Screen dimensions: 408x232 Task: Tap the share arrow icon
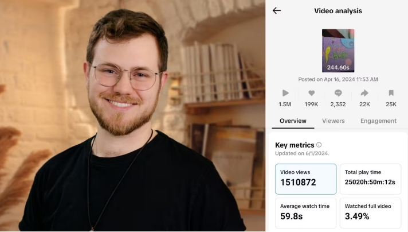click(364, 93)
